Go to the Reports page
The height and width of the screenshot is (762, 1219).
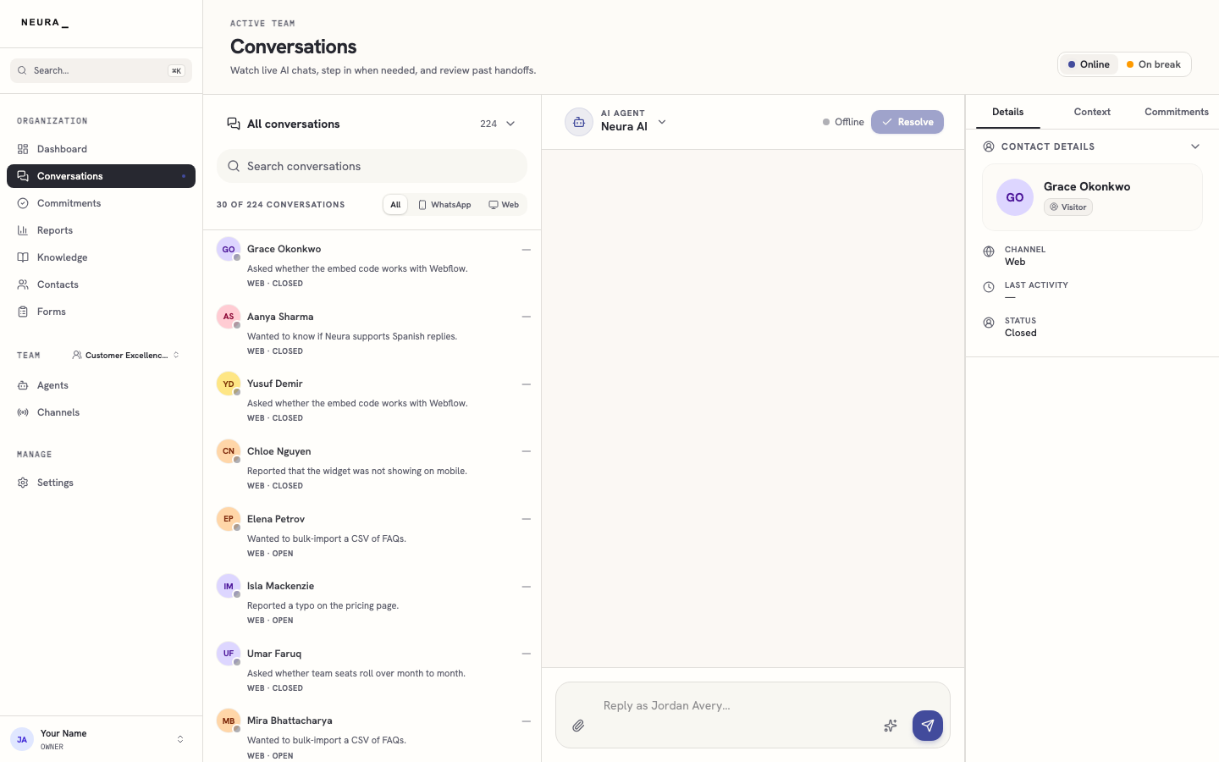tap(102, 230)
